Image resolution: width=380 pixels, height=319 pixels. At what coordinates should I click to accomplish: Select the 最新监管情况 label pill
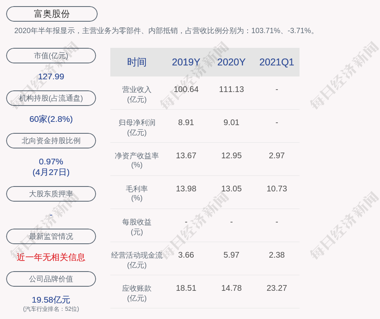point(51,236)
